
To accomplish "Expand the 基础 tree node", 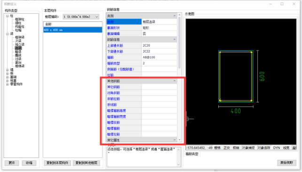I will [x=8, y=77].
